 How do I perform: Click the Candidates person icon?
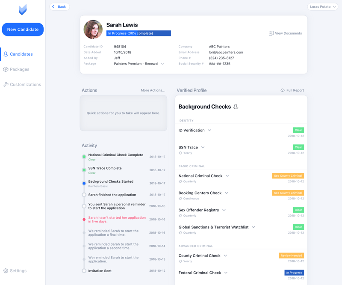click(6, 54)
